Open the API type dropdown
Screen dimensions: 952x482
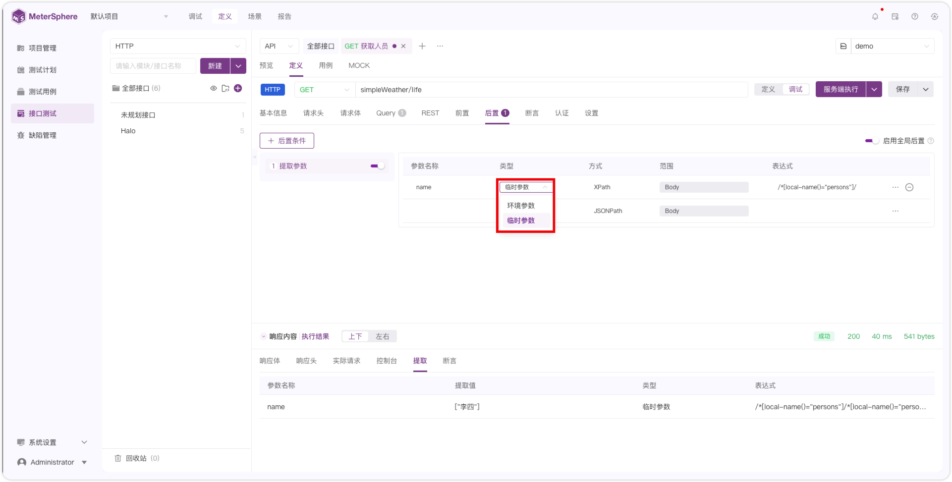[279, 46]
